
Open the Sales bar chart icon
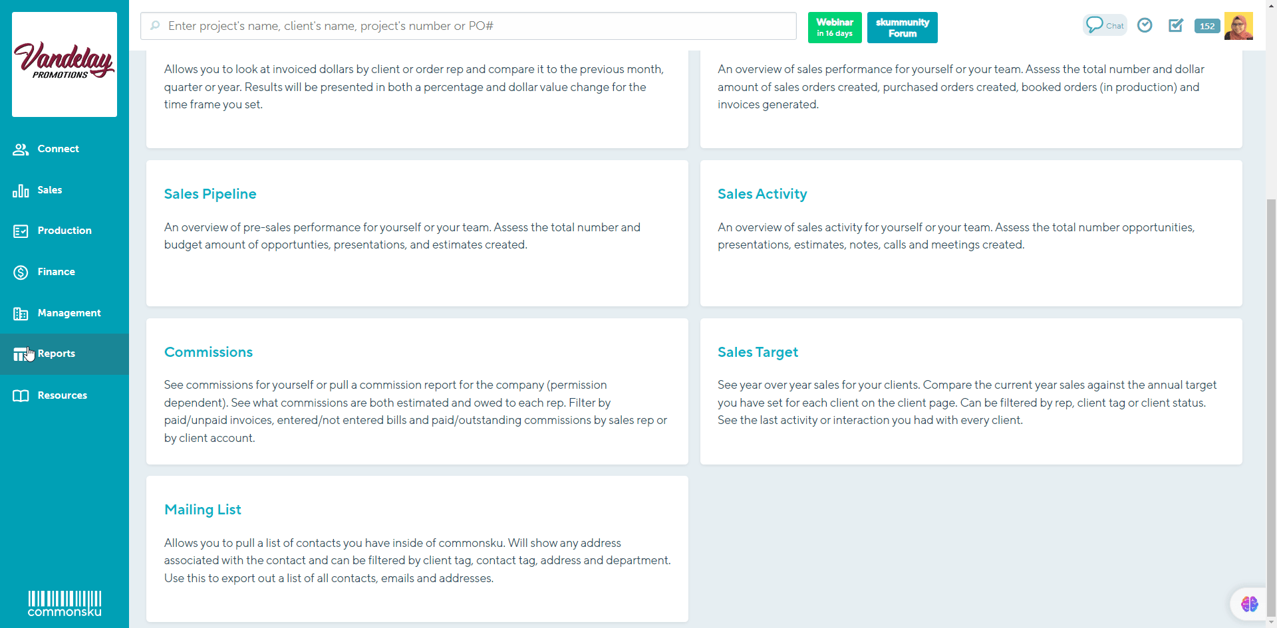pos(21,191)
